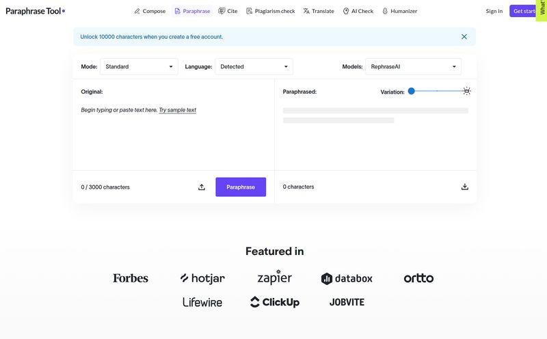
Task: Click the JOBVITE logo
Action: tap(347, 302)
